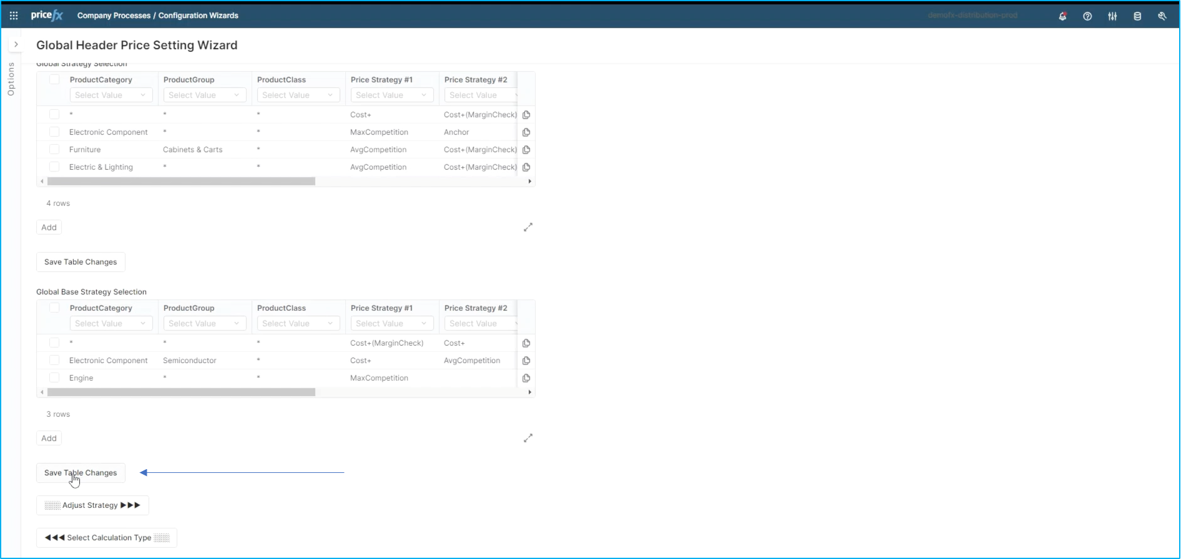The width and height of the screenshot is (1181, 559).
Task: Check the Electric & Lighting row checkbox
Action: 54,167
